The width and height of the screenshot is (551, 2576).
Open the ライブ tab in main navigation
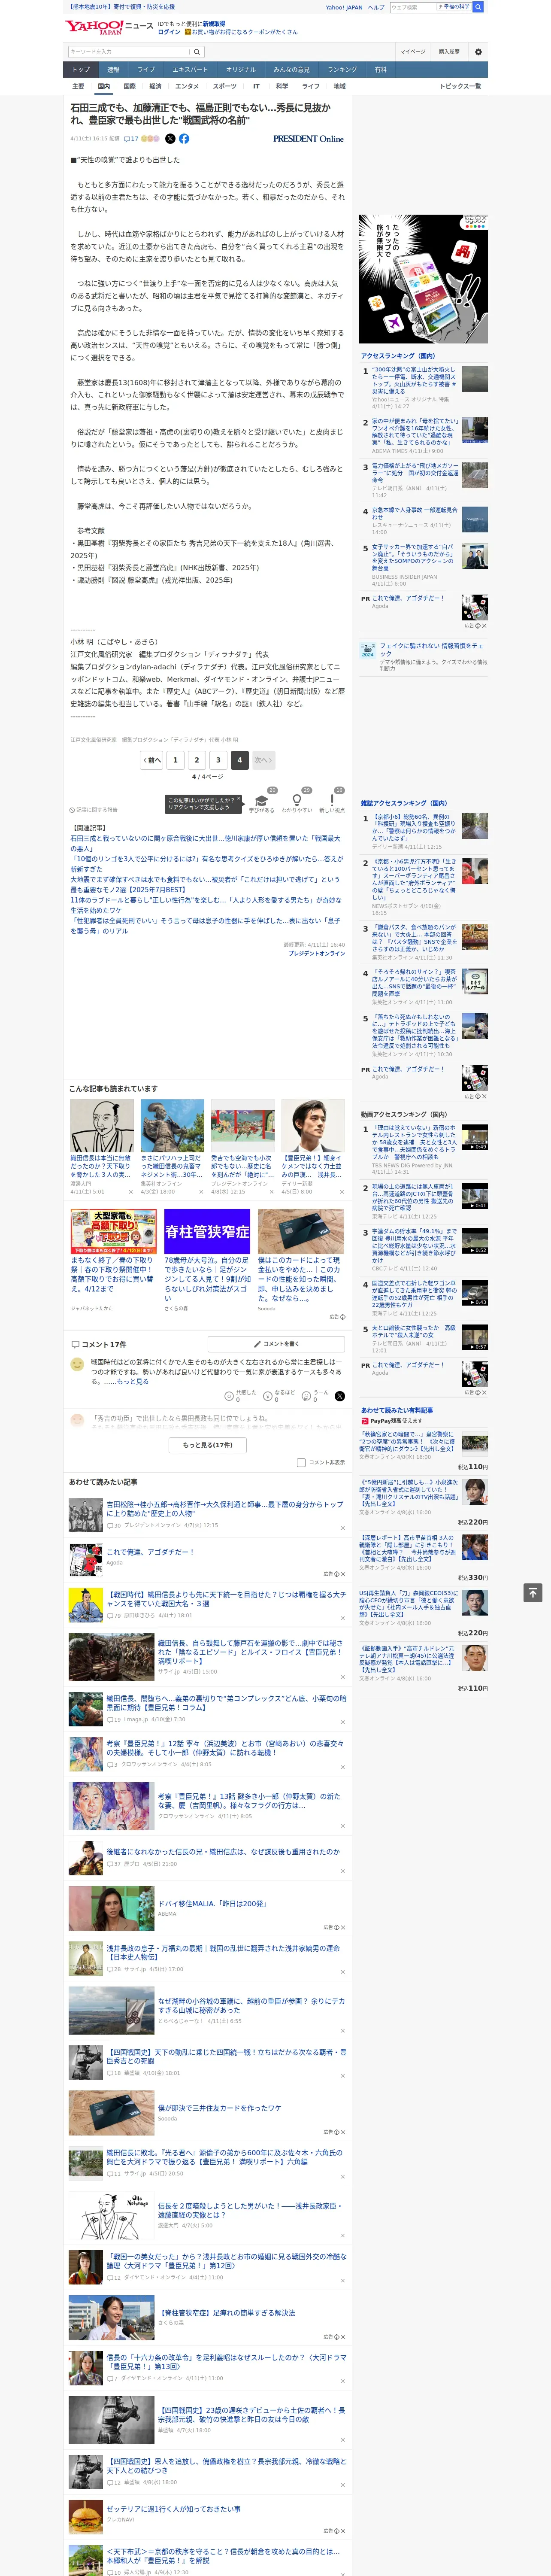(146, 69)
